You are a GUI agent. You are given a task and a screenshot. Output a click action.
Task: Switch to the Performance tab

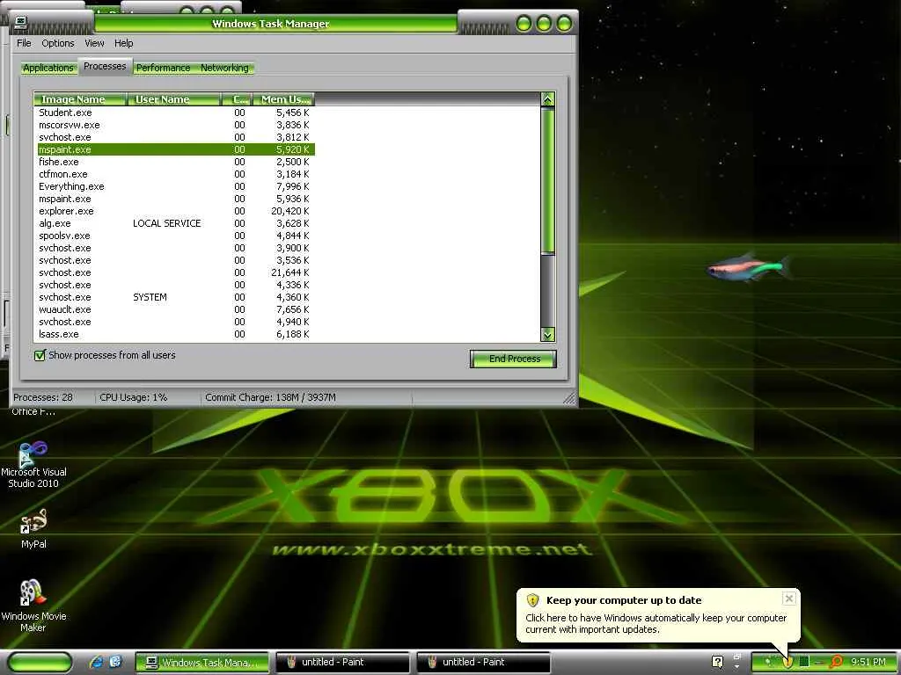click(163, 68)
